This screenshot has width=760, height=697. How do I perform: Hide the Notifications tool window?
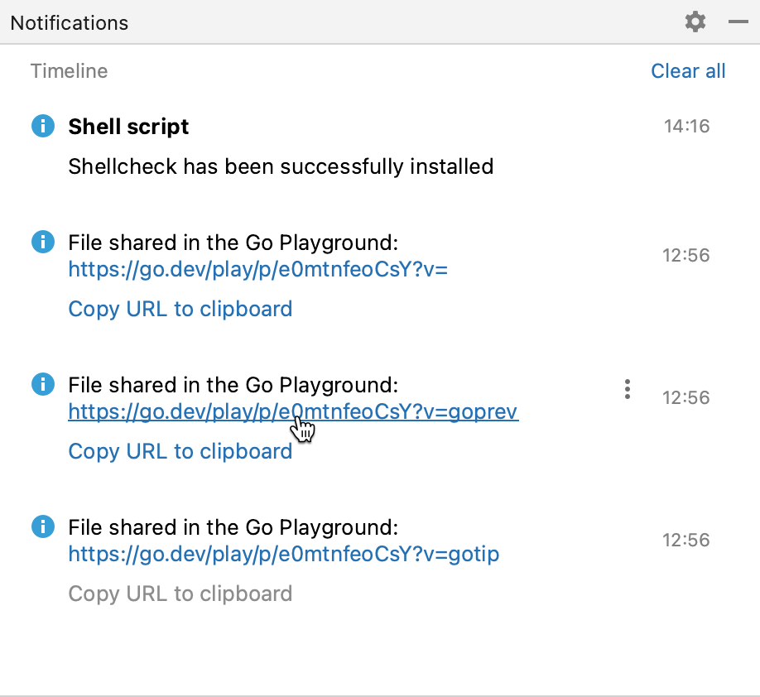point(738,22)
